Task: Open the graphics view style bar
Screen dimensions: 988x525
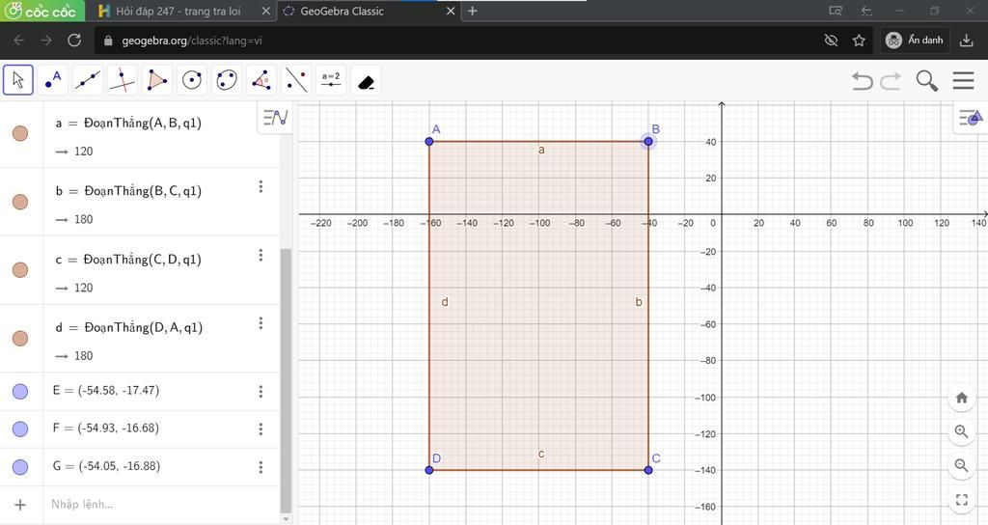Action: coord(971,117)
